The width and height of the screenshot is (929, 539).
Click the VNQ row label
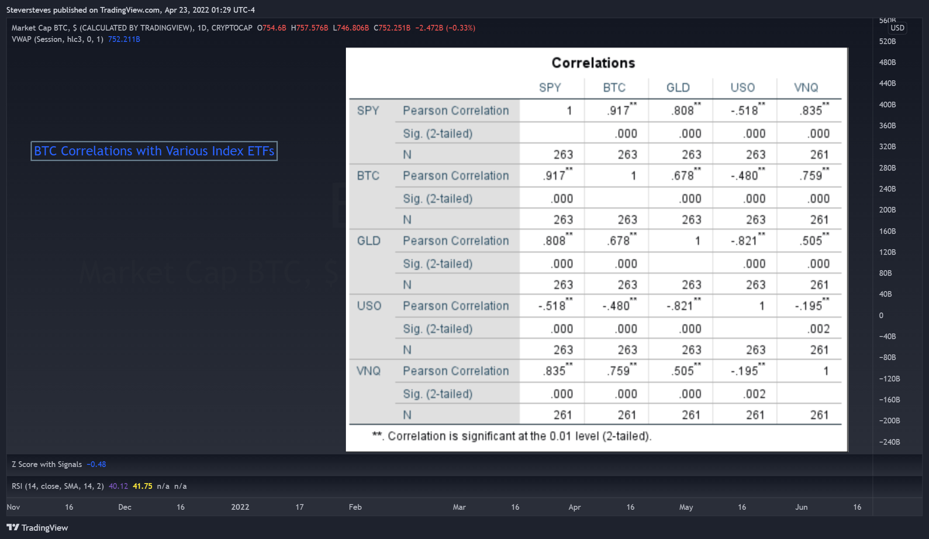tap(369, 371)
